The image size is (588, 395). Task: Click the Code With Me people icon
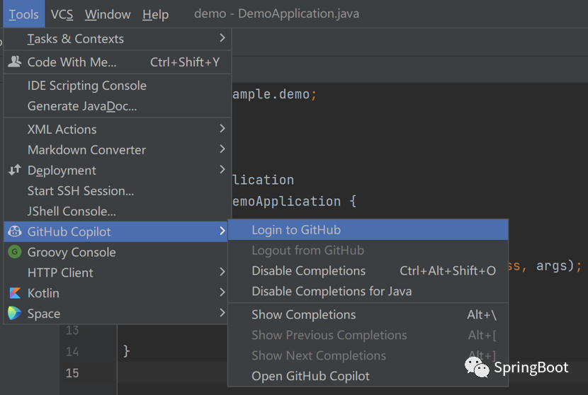15,62
